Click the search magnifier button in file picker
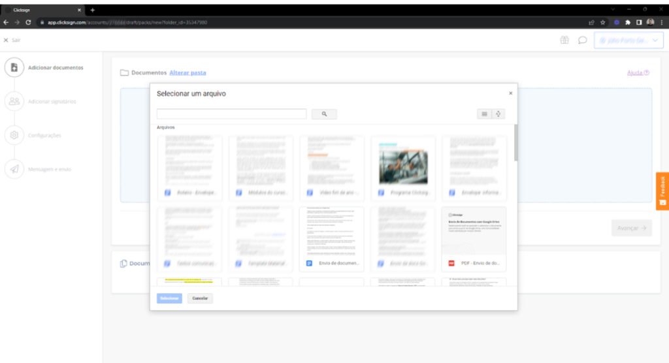669x363 pixels. click(324, 114)
